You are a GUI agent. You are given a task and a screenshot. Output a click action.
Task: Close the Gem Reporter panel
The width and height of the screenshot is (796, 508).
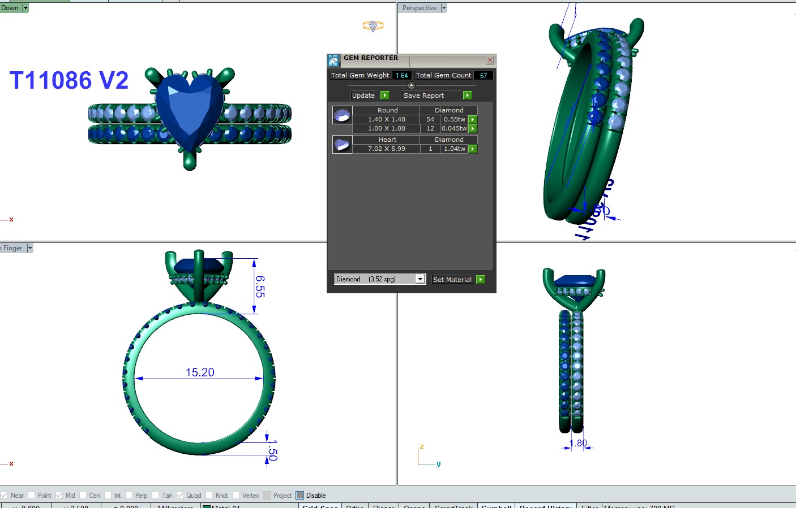click(x=490, y=60)
